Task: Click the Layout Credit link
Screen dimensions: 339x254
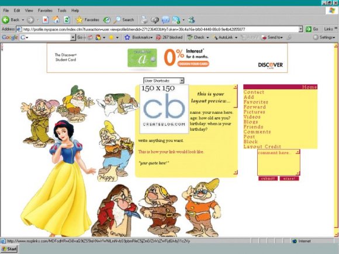Action: point(262,147)
